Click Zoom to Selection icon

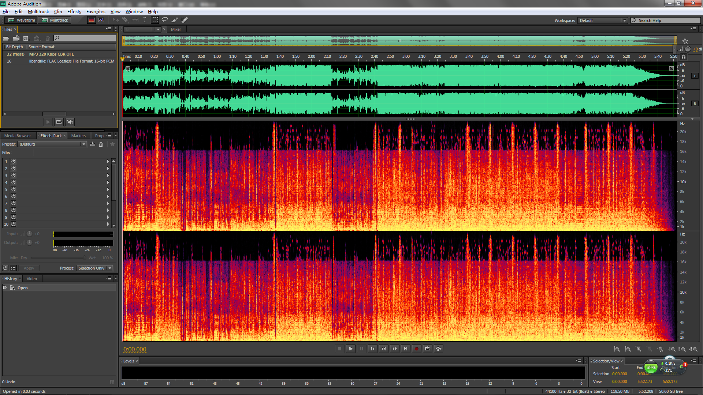(693, 349)
